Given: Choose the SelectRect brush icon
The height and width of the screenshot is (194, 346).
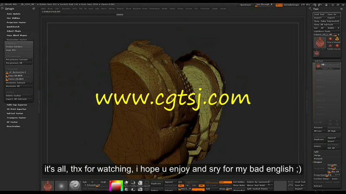Looking at the screenshot, I should (147, 184).
